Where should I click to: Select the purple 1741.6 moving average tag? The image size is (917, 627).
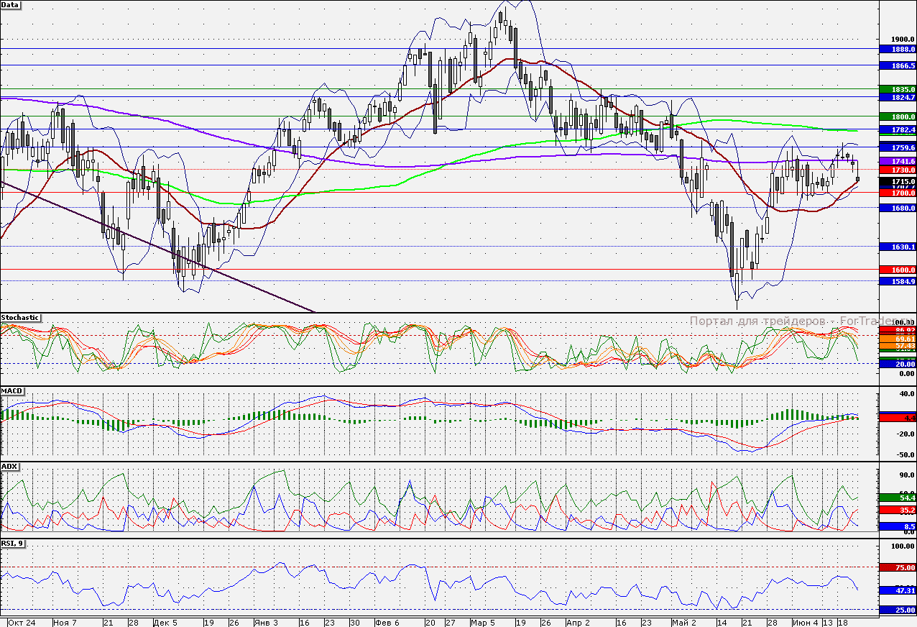click(x=898, y=161)
